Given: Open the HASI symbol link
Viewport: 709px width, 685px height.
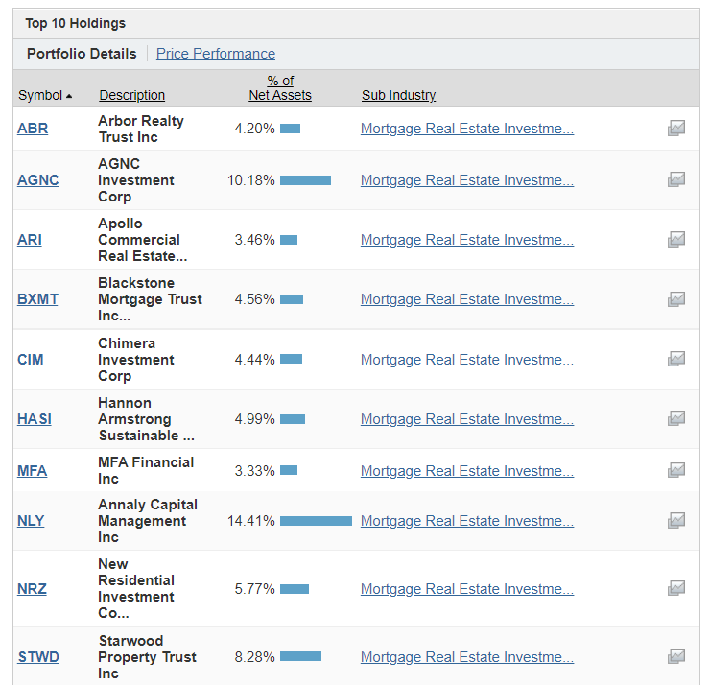Looking at the screenshot, I should (x=35, y=419).
